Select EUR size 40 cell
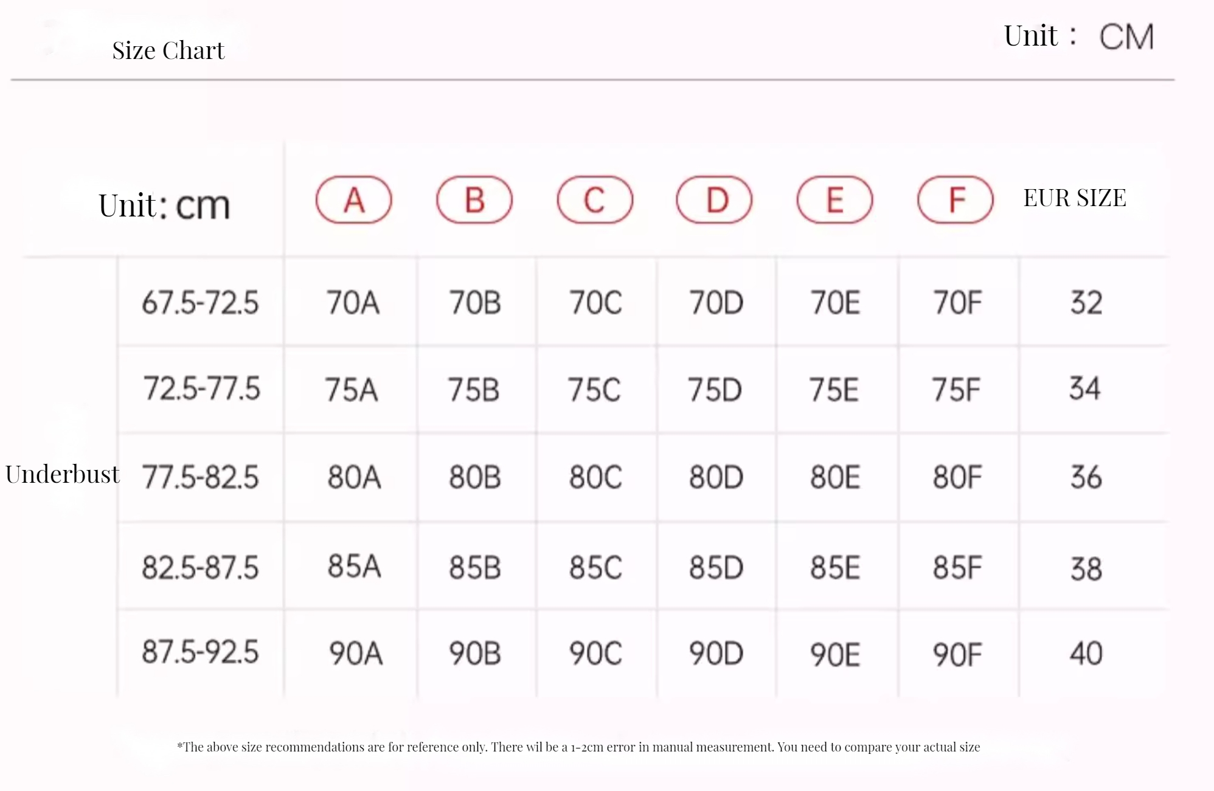 click(1086, 654)
